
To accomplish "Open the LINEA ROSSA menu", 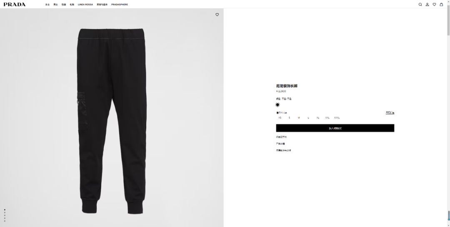I will click(x=85, y=5).
